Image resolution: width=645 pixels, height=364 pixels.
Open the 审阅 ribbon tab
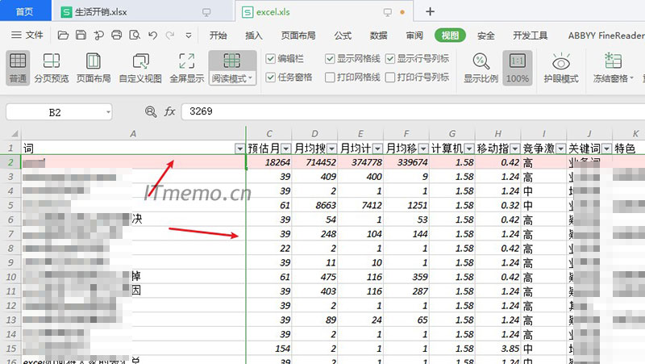(x=414, y=36)
